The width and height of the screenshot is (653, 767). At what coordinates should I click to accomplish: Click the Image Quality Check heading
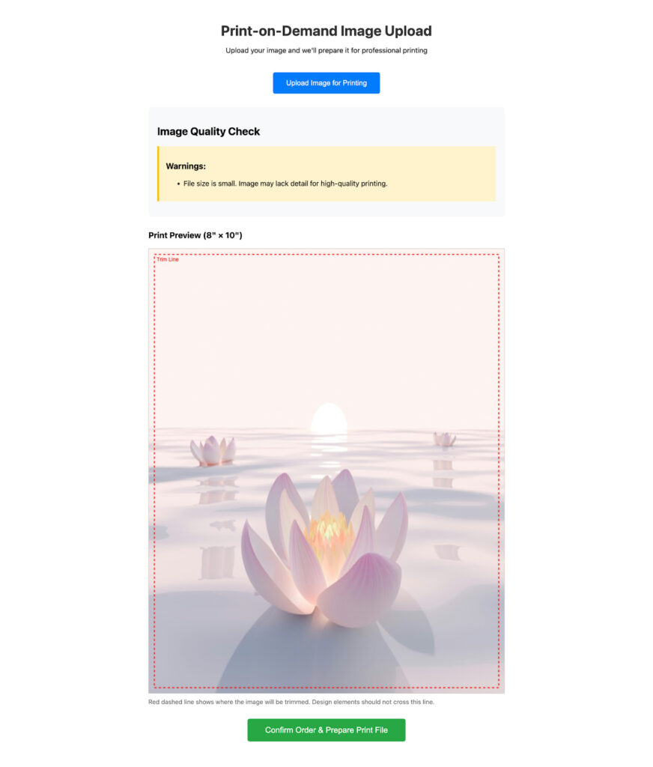(x=208, y=132)
